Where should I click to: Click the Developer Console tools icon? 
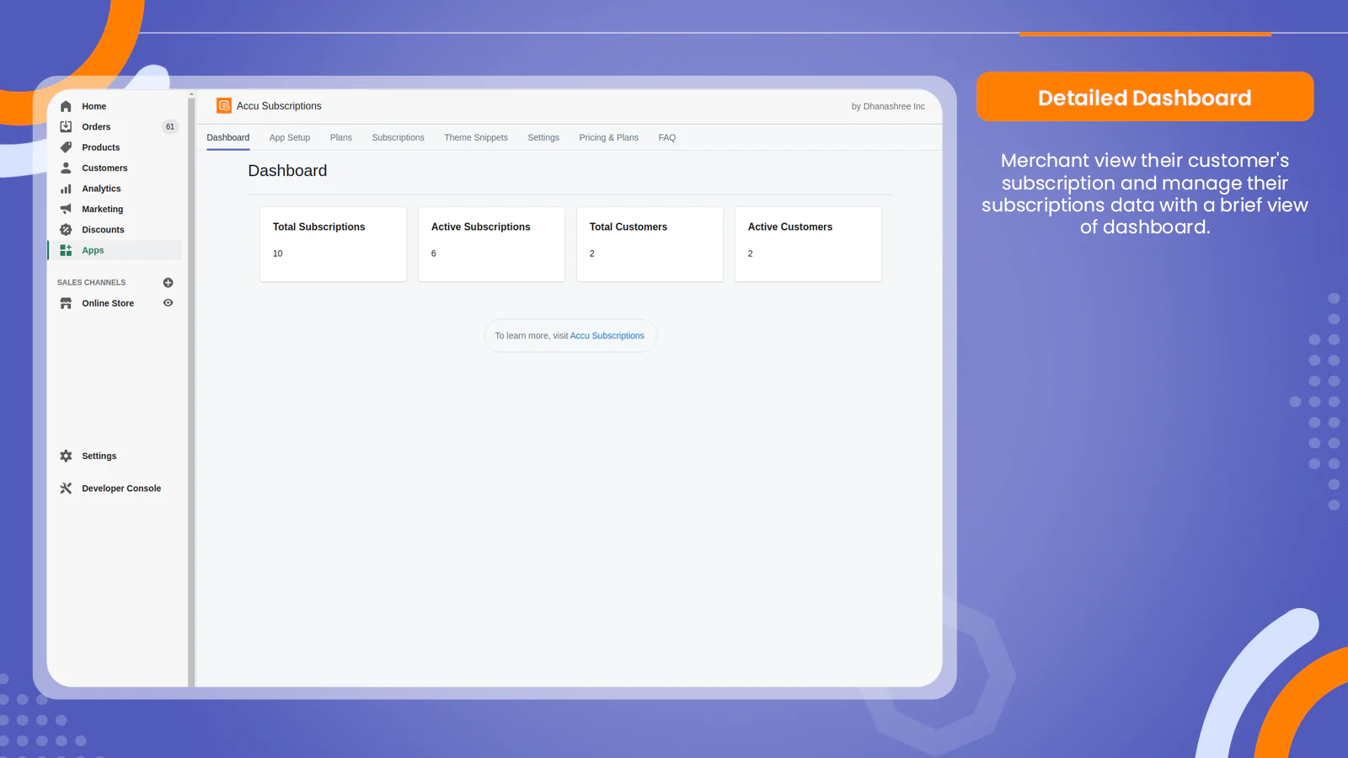click(x=66, y=488)
